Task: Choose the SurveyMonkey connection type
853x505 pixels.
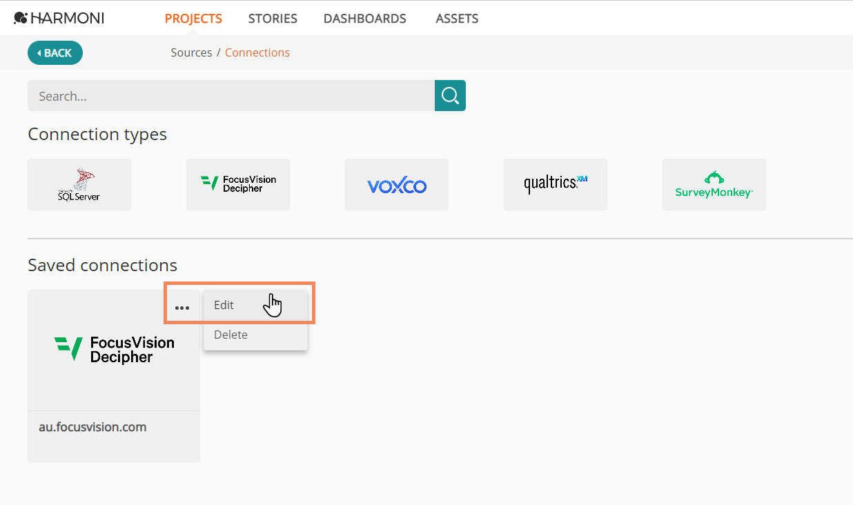Action: [714, 185]
